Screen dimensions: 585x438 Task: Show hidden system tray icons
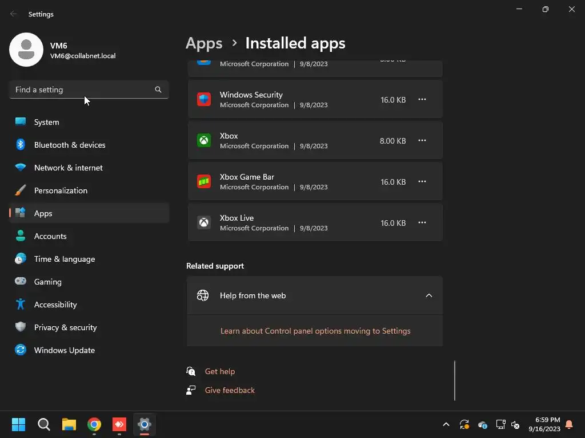[x=446, y=424]
